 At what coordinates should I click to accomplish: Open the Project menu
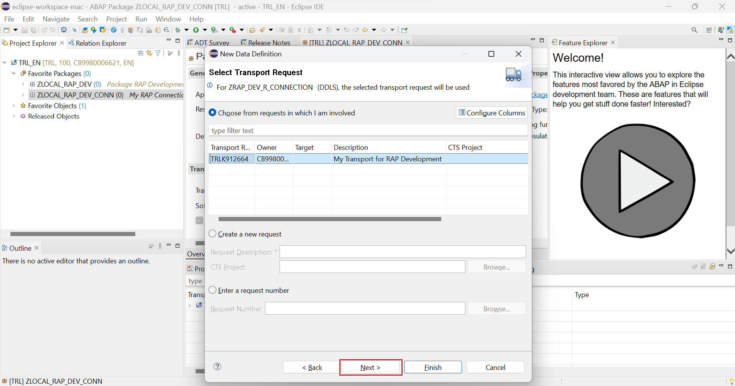tap(117, 19)
